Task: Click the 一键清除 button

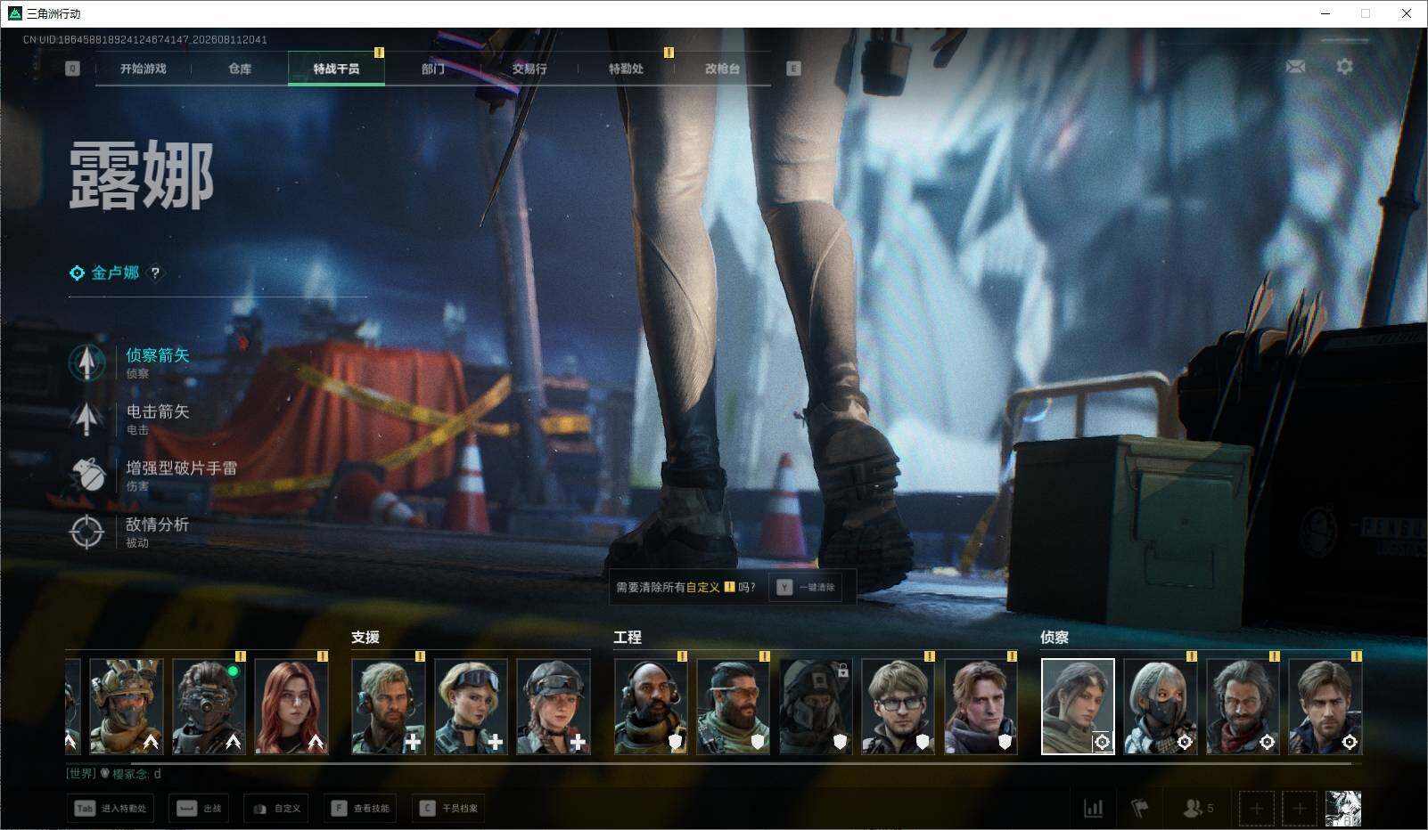Action: 808,588
